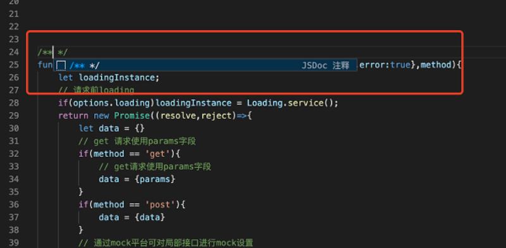Click {data} on line 37
The image size is (506, 248).
150,218
